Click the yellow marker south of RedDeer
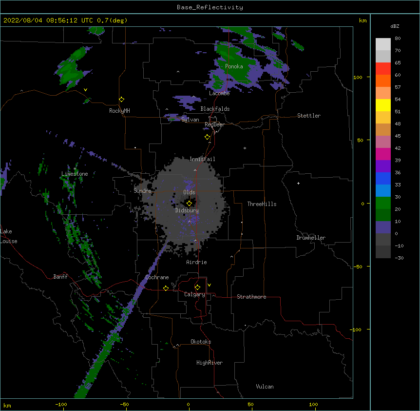The height and width of the screenshot is (411, 420). click(208, 137)
